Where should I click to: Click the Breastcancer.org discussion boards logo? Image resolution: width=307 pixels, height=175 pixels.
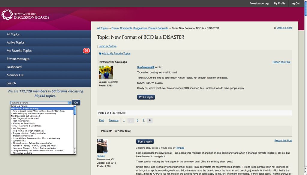tap(26, 15)
